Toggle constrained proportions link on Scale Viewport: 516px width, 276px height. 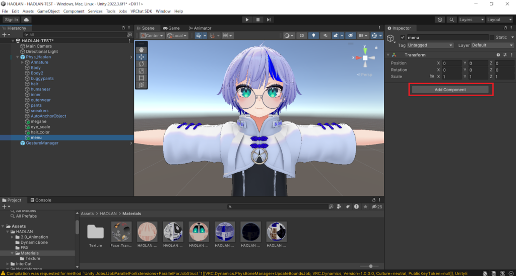pos(432,77)
